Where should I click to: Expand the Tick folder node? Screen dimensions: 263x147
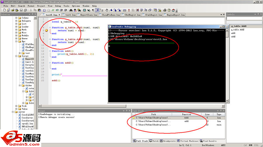coord(16,106)
